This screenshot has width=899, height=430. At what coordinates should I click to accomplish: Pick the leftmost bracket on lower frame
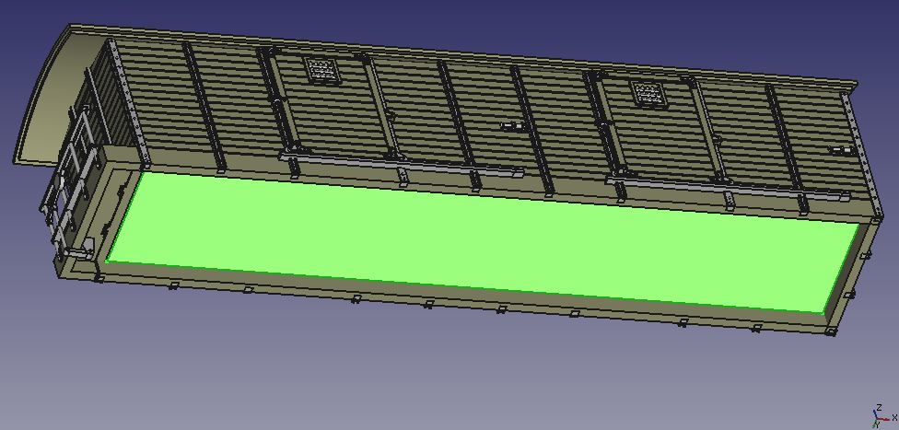tap(98, 275)
